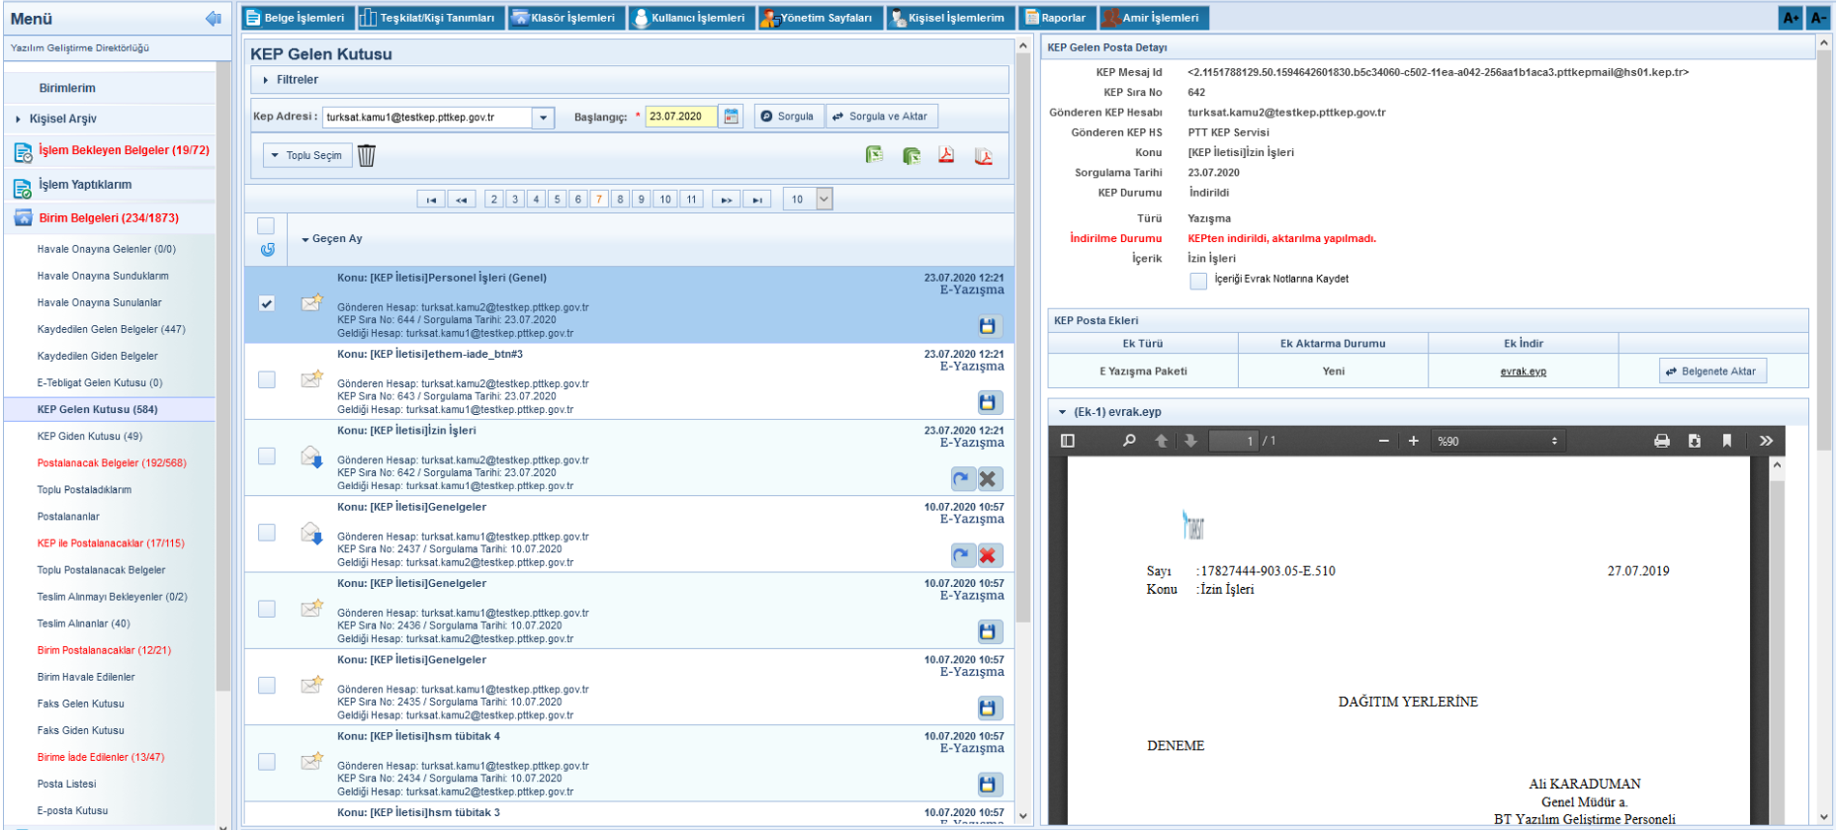Click the Belgenete Aktar button
This screenshot has width=1836, height=831.
click(x=1711, y=372)
